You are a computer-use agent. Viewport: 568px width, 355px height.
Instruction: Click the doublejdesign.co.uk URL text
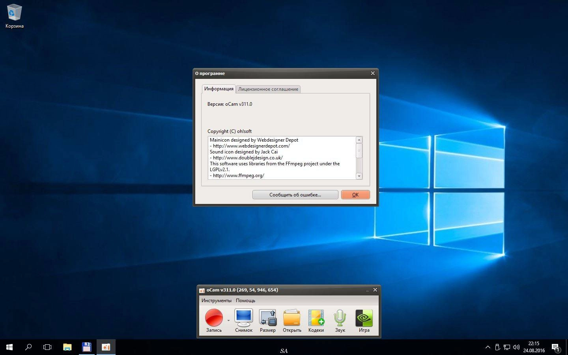coord(248,158)
